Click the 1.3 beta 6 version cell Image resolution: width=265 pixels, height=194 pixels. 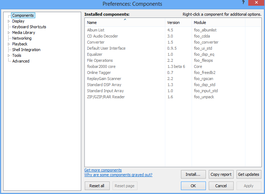tap(176, 66)
